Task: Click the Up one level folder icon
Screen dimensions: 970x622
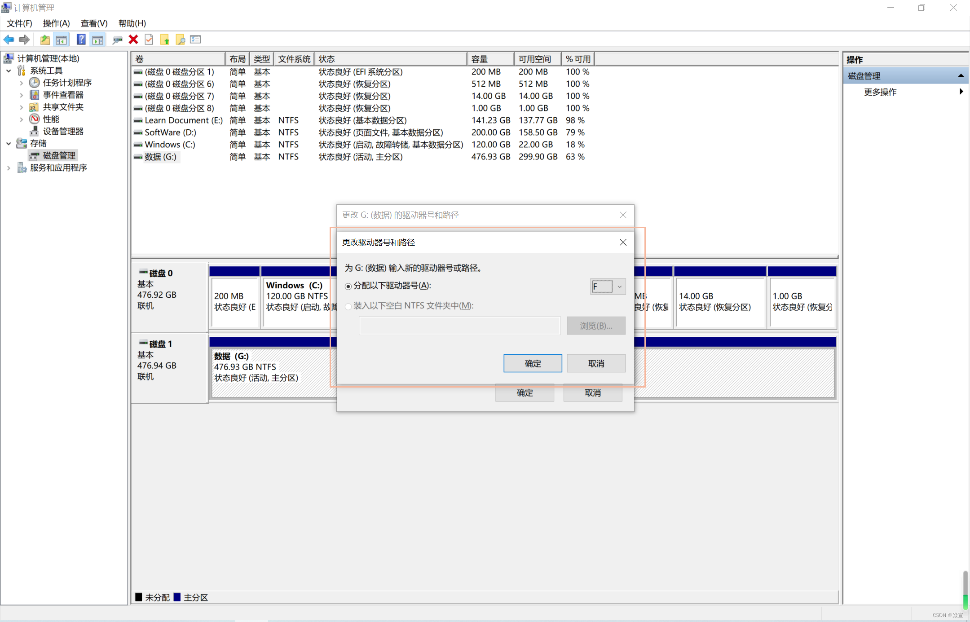Action: point(45,40)
